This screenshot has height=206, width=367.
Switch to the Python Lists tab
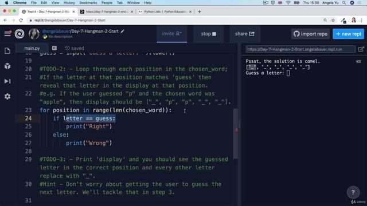[165, 11]
